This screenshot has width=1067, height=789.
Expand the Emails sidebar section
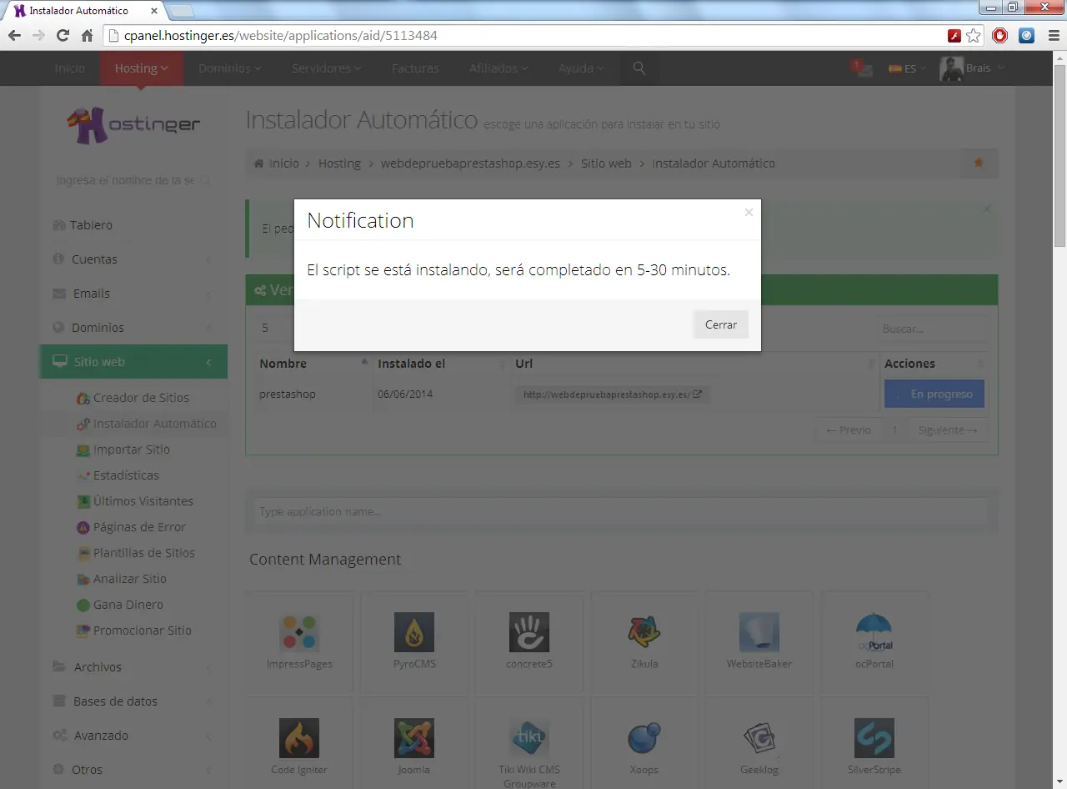pos(133,294)
